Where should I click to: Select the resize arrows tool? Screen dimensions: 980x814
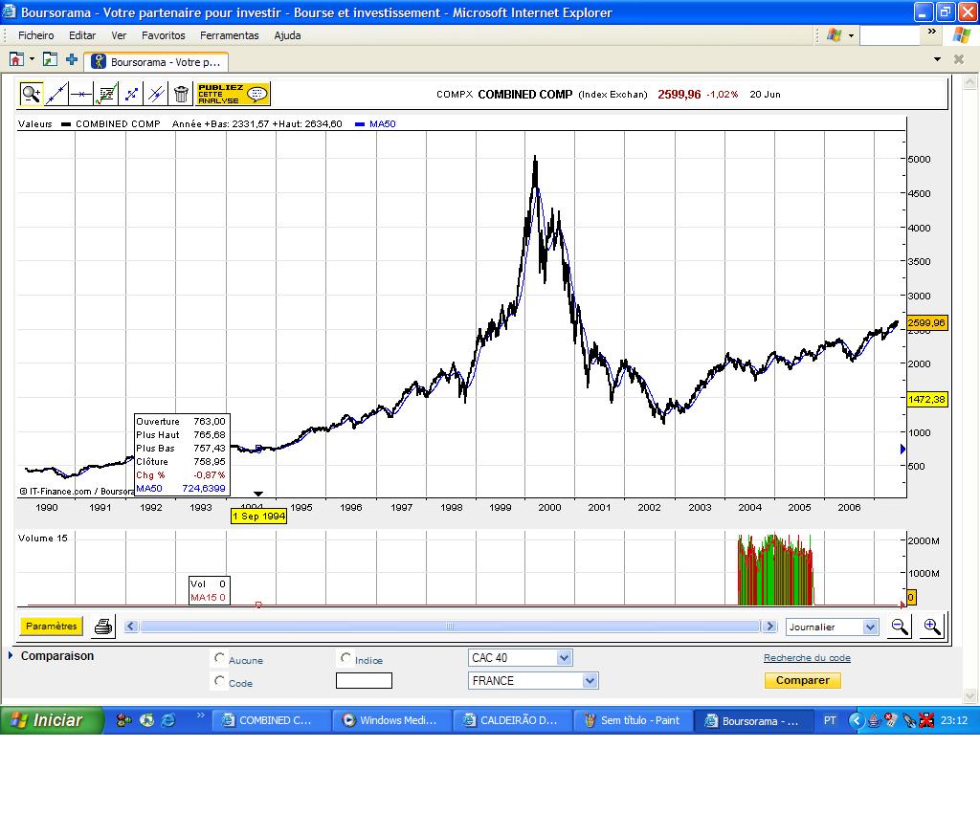click(131, 95)
